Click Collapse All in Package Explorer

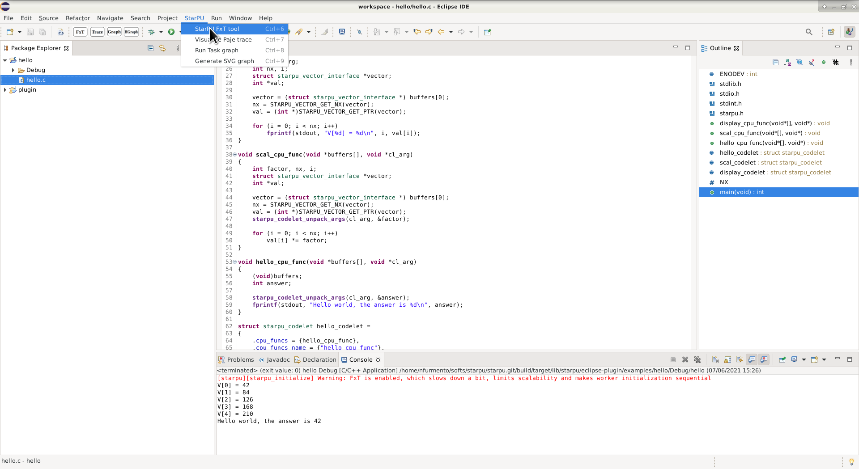(x=150, y=48)
